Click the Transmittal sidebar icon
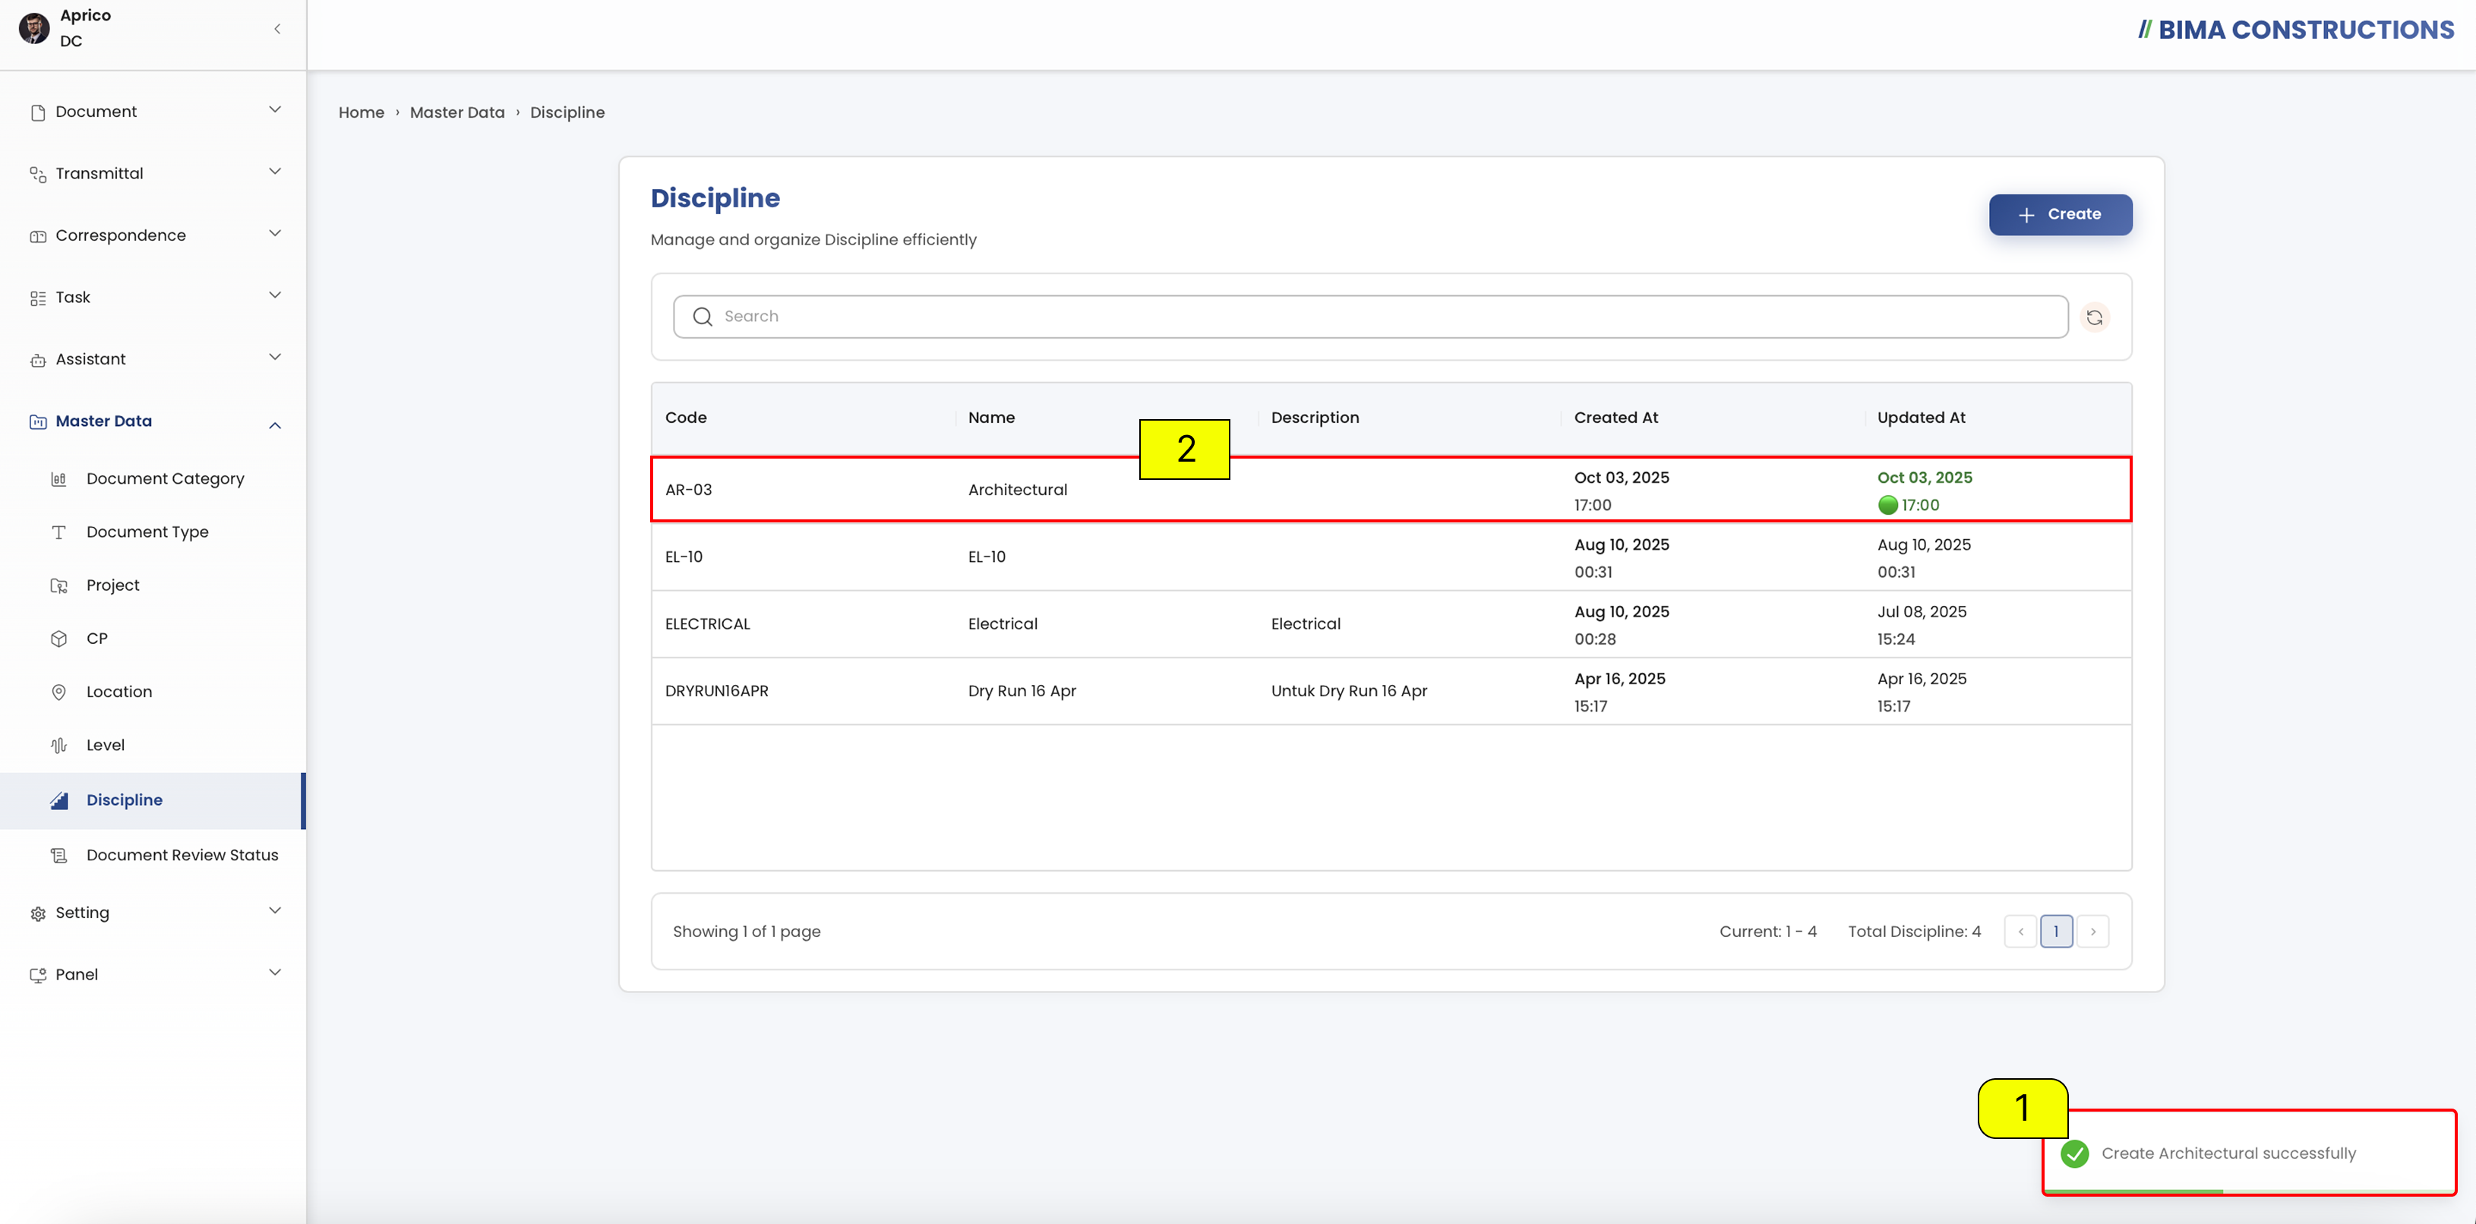The height and width of the screenshot is (1224, 2476). click(37, 174)
